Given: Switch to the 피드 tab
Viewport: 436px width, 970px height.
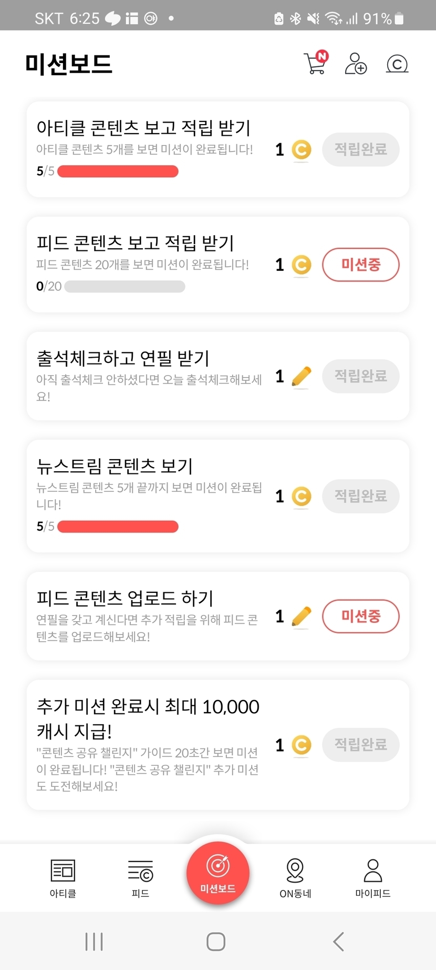Looking at the screenshot, I should [x=140, y=877].
